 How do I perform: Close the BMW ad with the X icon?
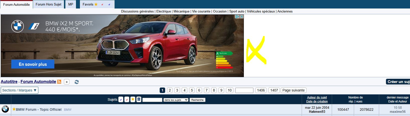click(242, 16)
